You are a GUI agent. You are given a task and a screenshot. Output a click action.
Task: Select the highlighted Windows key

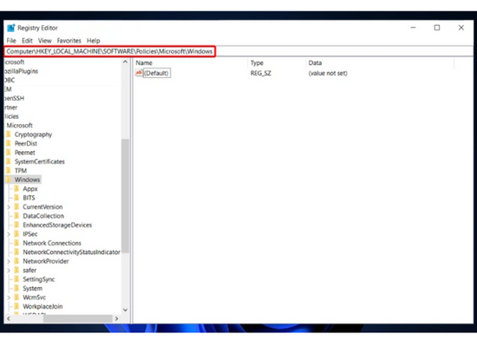pyautogui.click(x=27, y=180)
